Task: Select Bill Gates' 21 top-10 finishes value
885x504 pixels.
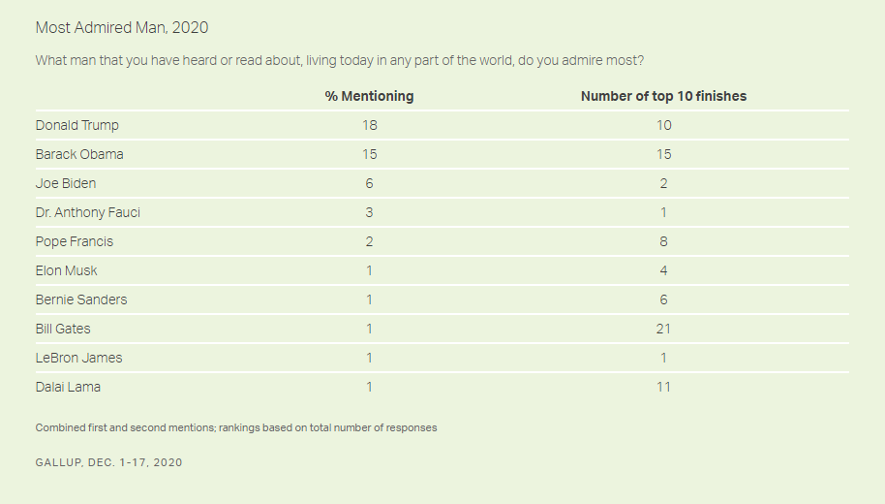Action: click(x=664, y=329)
